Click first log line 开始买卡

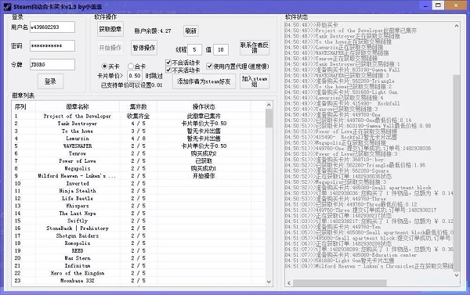click(312, 24)
